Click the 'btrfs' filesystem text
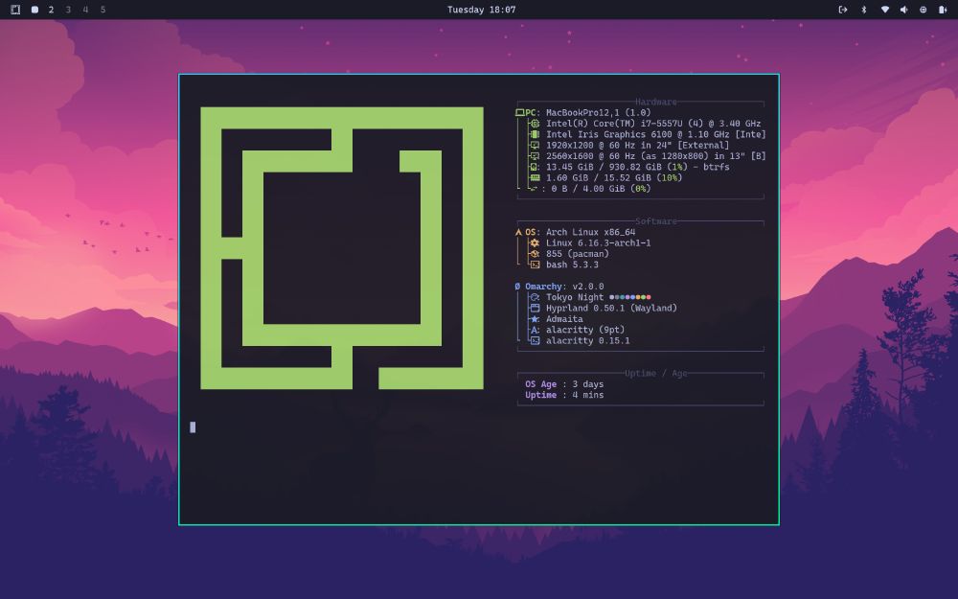958x599 pixels. [x=716, y=167]
